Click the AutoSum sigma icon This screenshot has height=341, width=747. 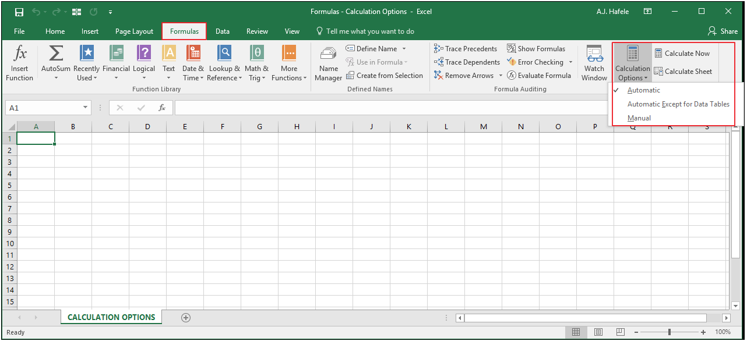pos(56,53)
